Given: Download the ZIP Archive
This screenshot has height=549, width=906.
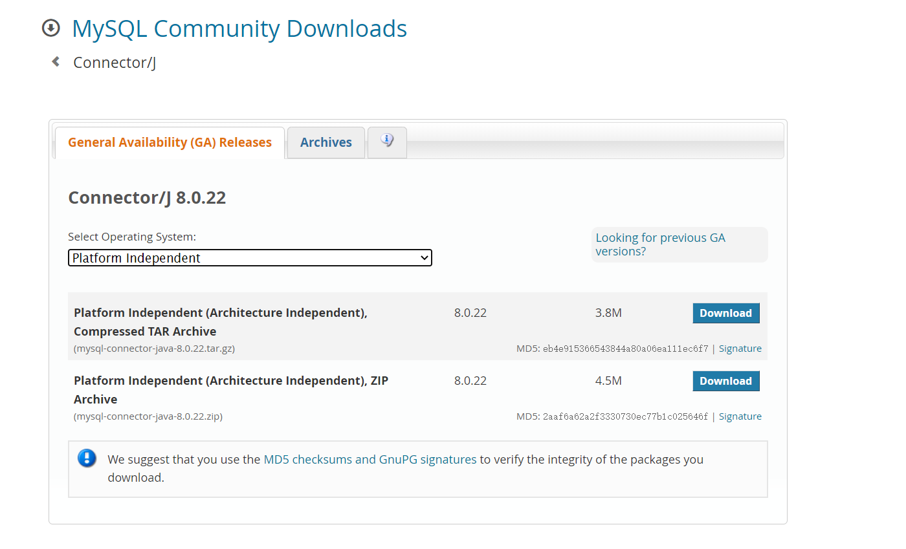Looking at the screenshot, I should [726, 381].
